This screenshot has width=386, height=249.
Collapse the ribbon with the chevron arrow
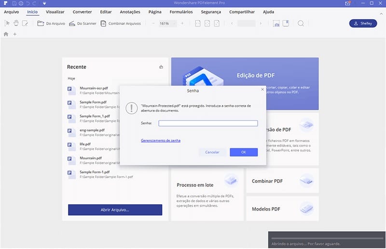click(381, 14)
